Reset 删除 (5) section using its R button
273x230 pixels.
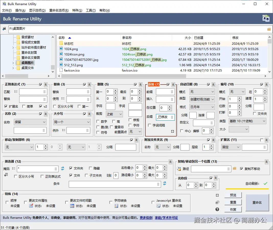(x=141, y=85)
